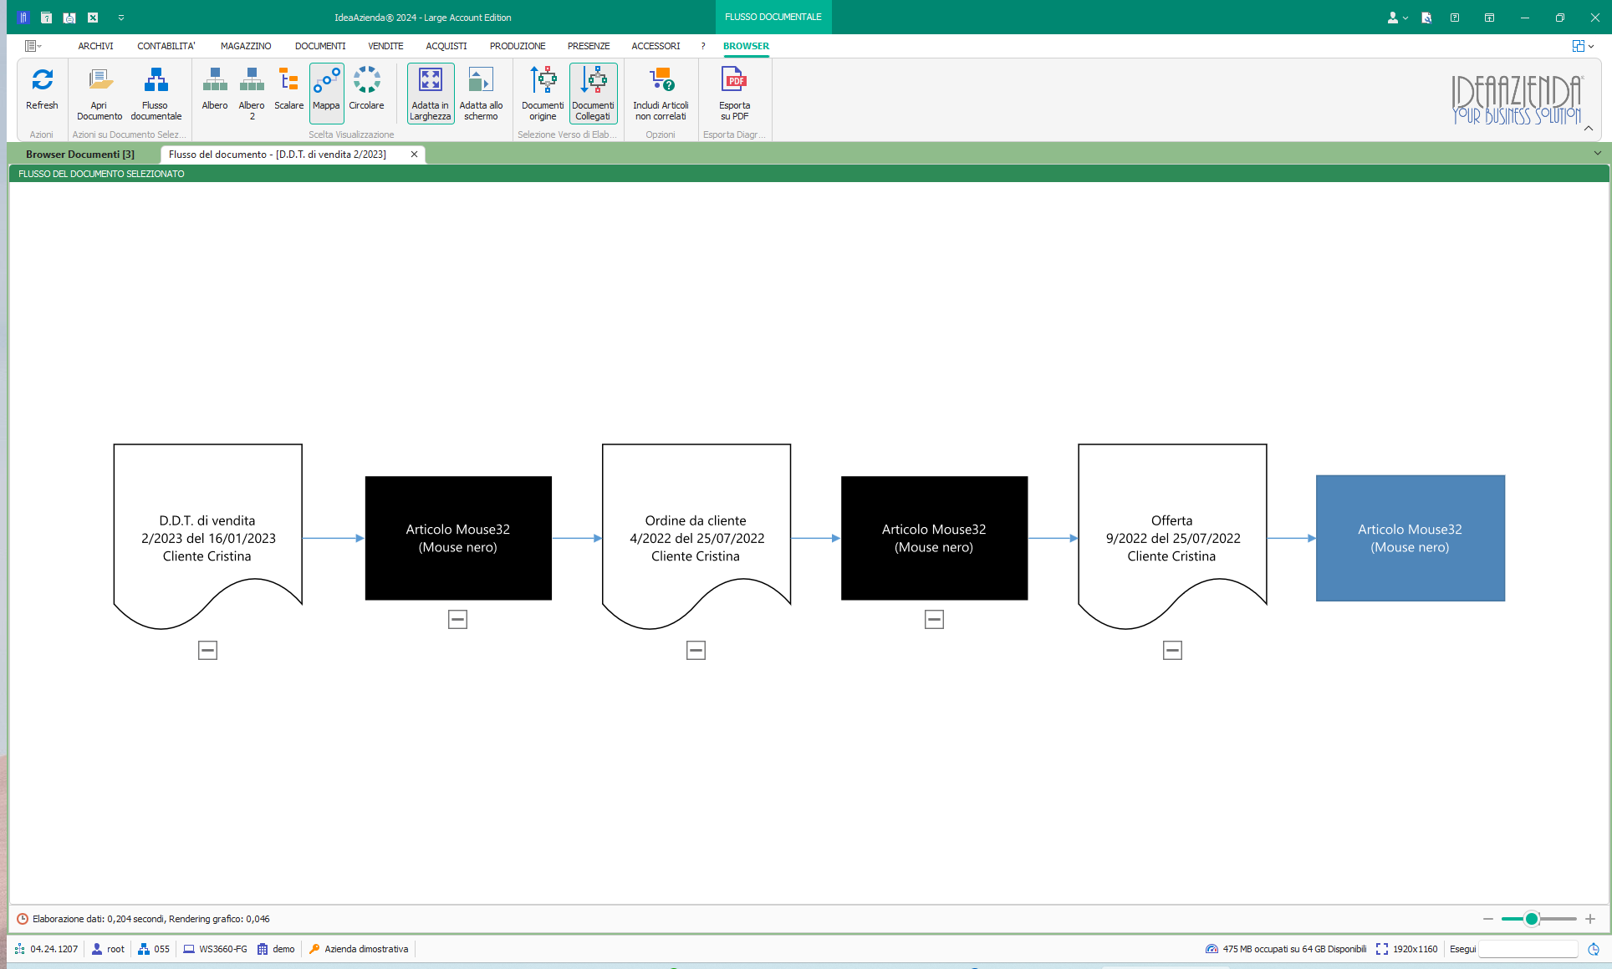The height and width of the screenshot is (969, 1612).
Task: Click the root user status item
Action: click(108, 949)
